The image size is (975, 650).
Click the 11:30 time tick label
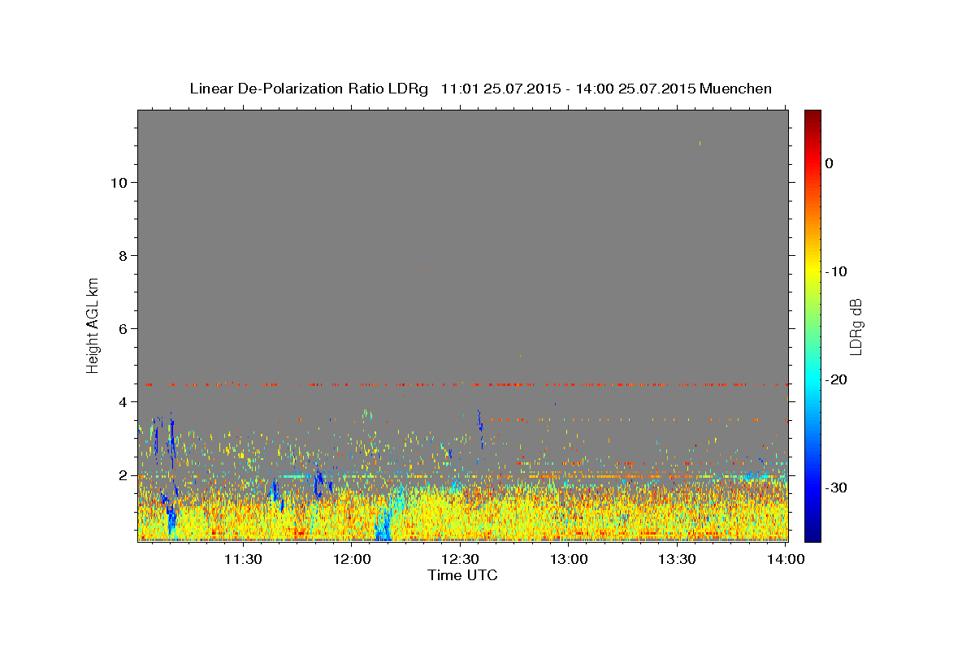(242, 559)
